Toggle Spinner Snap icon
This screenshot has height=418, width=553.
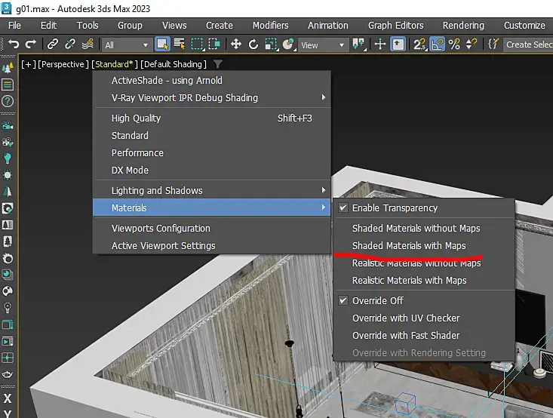tap(472, 45)
